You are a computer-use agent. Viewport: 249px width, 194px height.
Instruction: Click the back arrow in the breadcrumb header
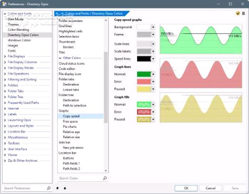pyautogui.click(x=57, y=14)
